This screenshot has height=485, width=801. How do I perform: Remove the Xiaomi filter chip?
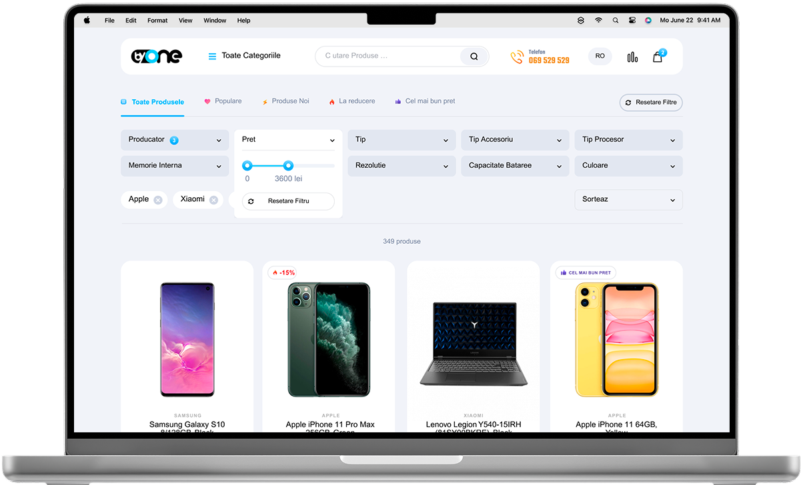[x=213, y=200]
